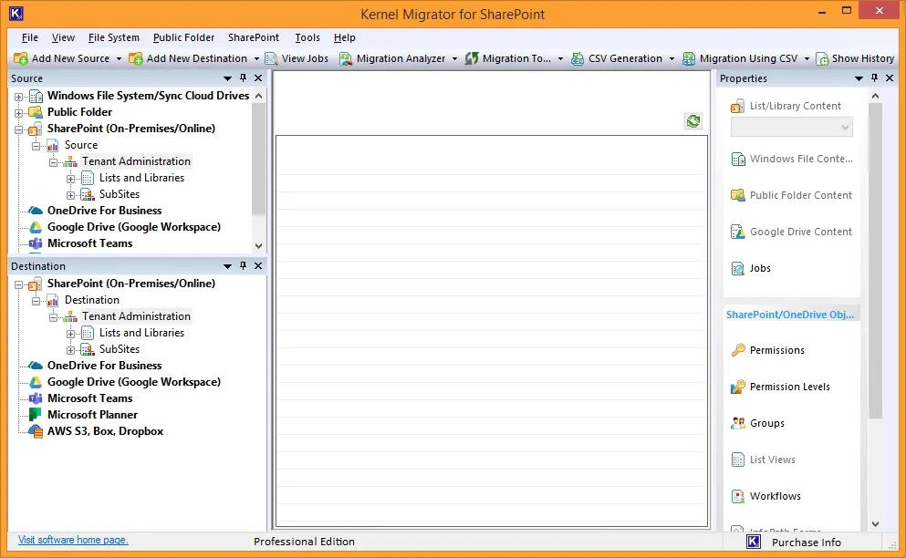Click the Microsoft Planner icon in Destination

(36, 414)
